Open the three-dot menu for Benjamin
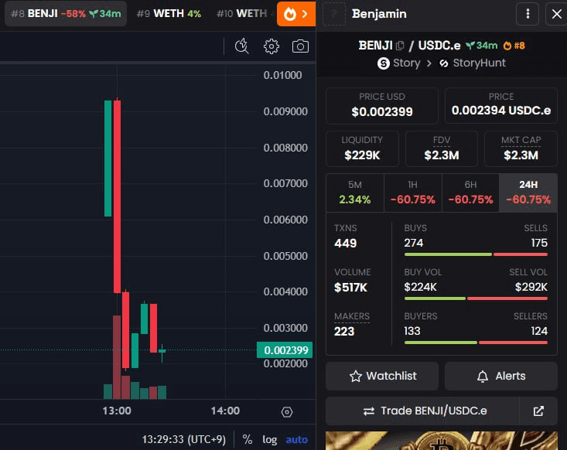 (528, 14)
